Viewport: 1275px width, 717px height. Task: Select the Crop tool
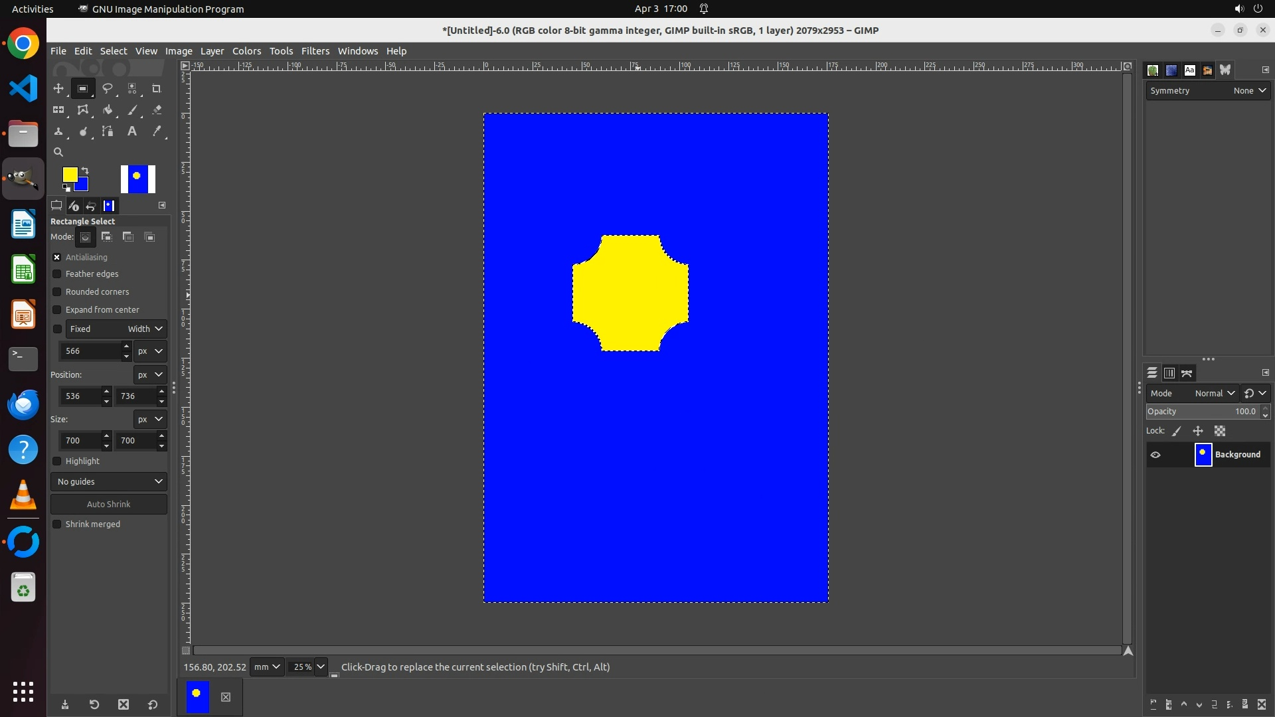click(156, 88)
